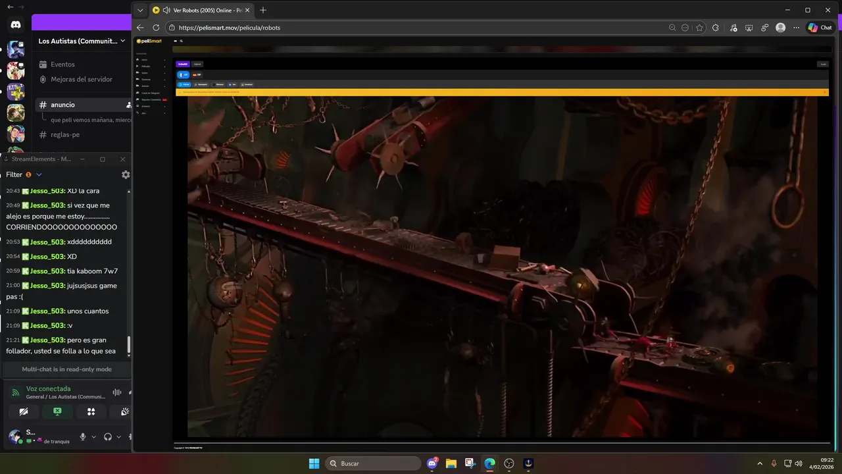
Task: Click the Robots movie video player
Action: [502, 267]
